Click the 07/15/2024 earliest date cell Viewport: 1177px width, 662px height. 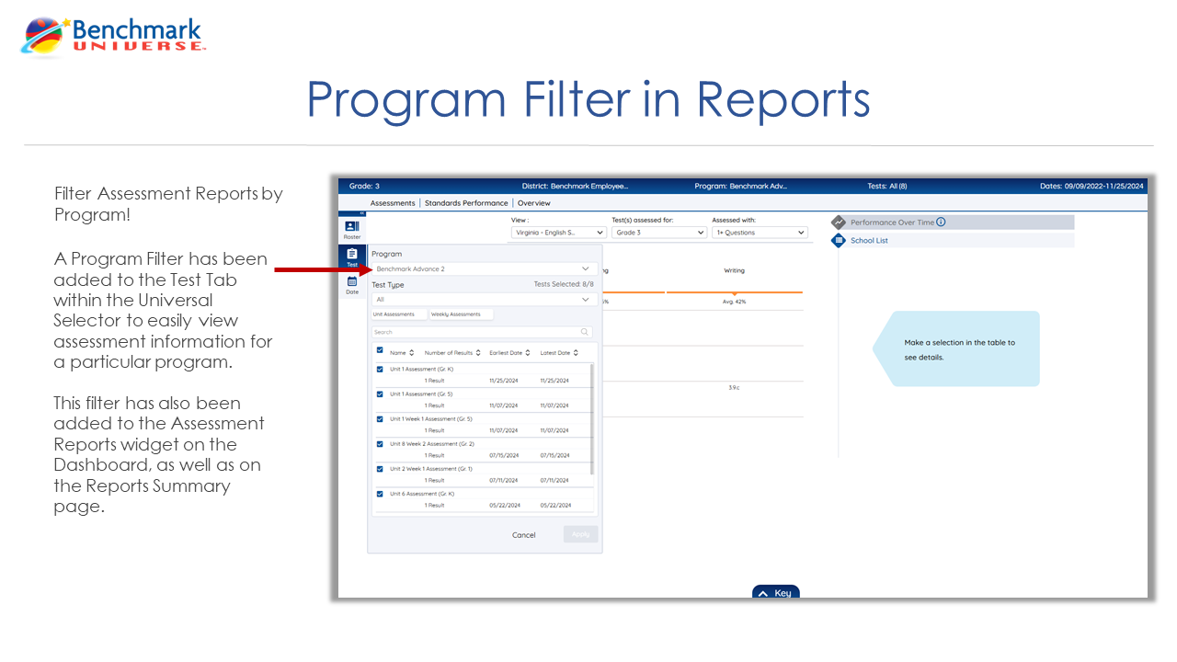point(505,455)
